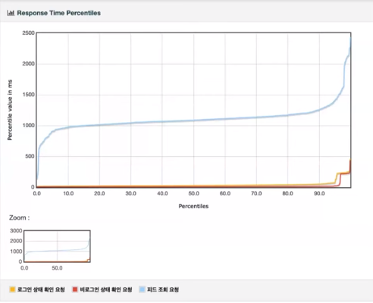
Task: Click the Zoom overview mini chart
Action: (x=57, y=246)
